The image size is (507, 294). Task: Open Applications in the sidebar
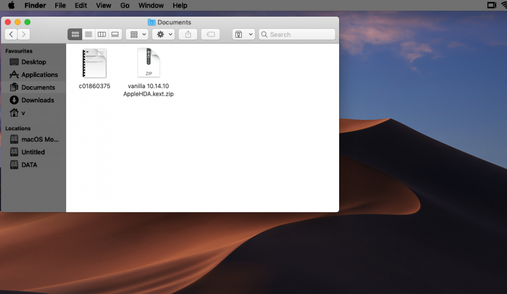click(33, 75)
